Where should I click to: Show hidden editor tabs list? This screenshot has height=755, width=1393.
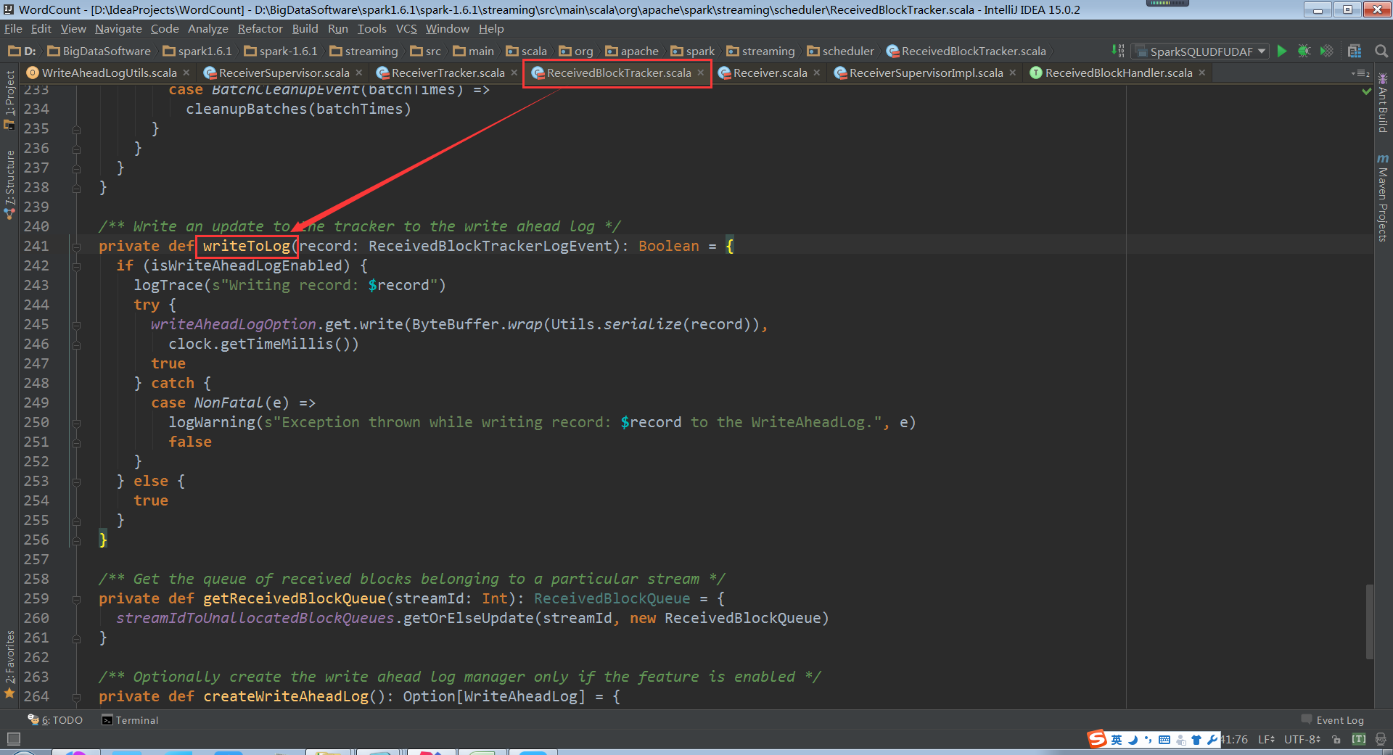(x=1360, y=73)
